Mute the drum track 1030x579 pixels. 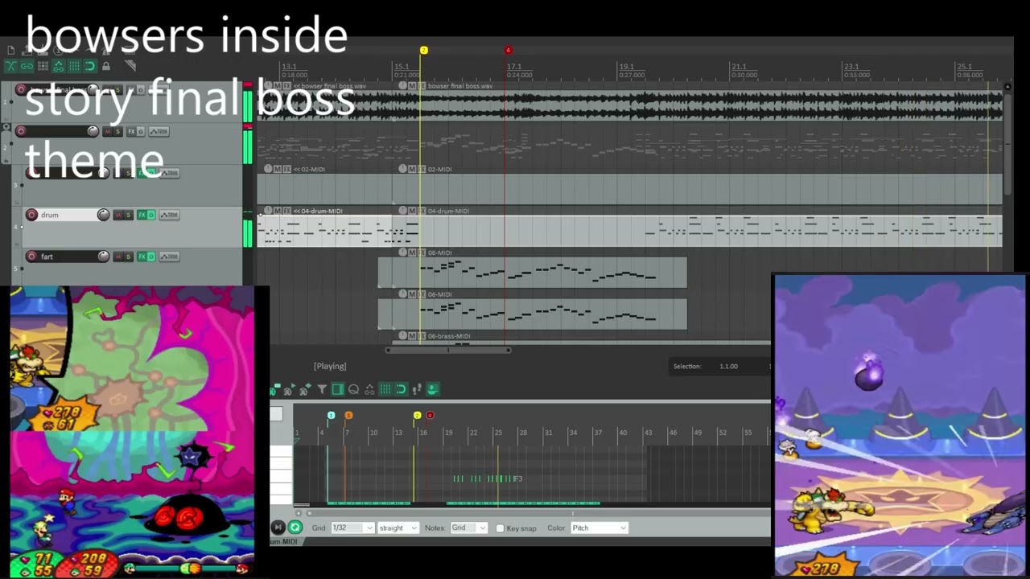(118, 215)
